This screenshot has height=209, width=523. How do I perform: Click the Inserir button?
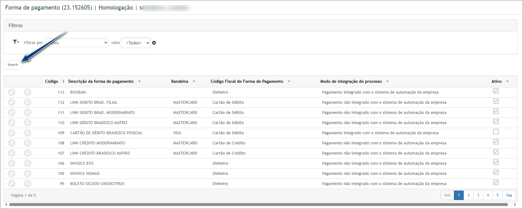tap(13, 65)
